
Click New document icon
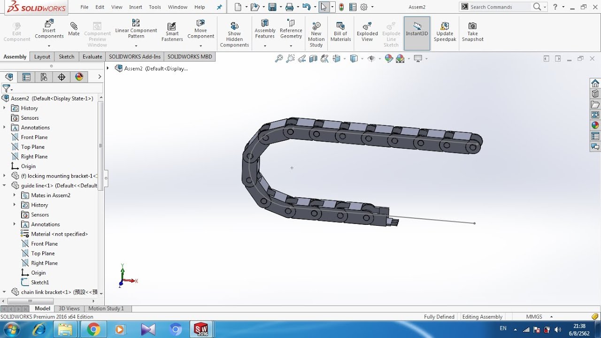pyautogui.click(x=238, y=7)
